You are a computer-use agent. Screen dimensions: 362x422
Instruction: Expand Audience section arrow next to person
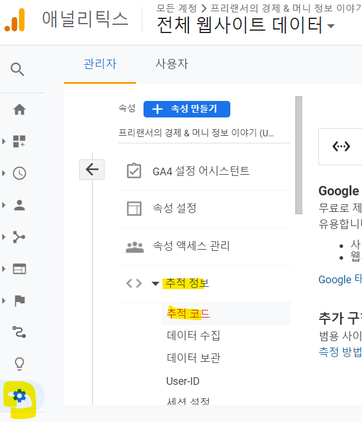[x=4, y=205]
